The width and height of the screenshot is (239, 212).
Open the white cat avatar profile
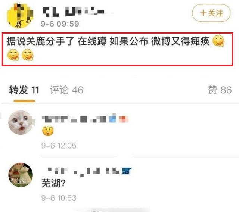pyautogui.click(x=21, y=122)
